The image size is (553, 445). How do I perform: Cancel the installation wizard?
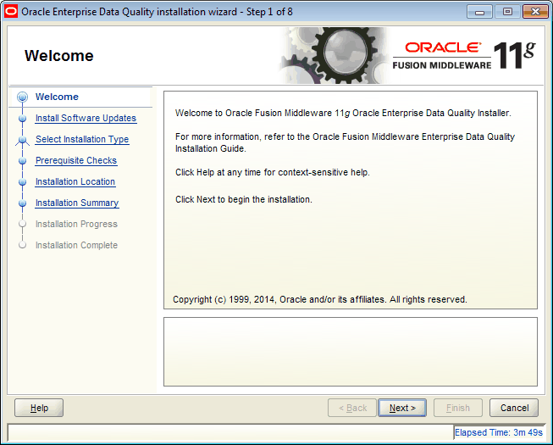coord(514,408)
